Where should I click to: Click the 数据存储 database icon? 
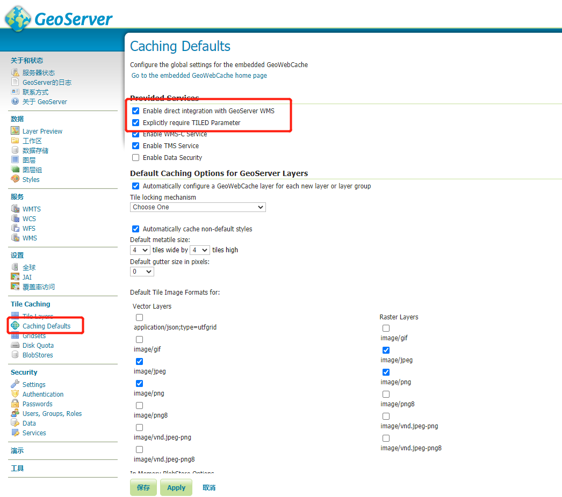(15, 150)
